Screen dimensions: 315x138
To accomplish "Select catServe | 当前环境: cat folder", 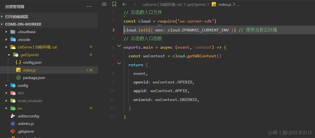I will (x=37, y=47).
